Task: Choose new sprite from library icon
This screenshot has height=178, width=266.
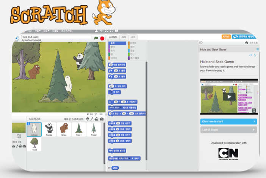Action: (x=88, y=119)
